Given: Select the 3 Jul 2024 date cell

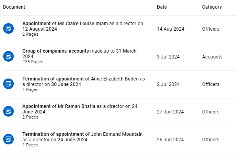Looking at the screenshot, I should point(168,57).
